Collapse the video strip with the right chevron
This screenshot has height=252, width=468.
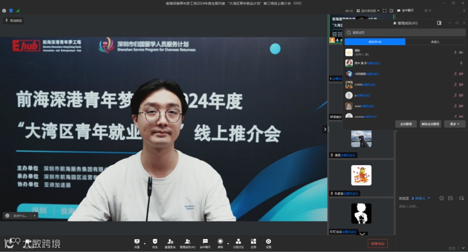pyautogui.click(x=325, y=129)
